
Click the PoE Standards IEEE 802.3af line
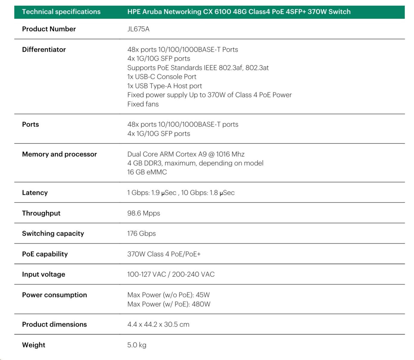198,68
